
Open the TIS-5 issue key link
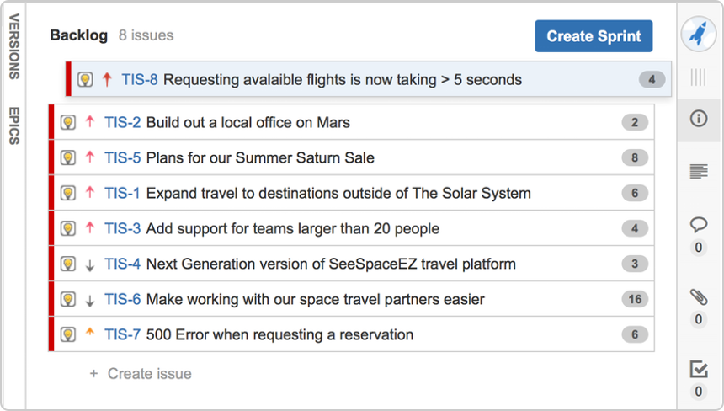coord(122,158)
